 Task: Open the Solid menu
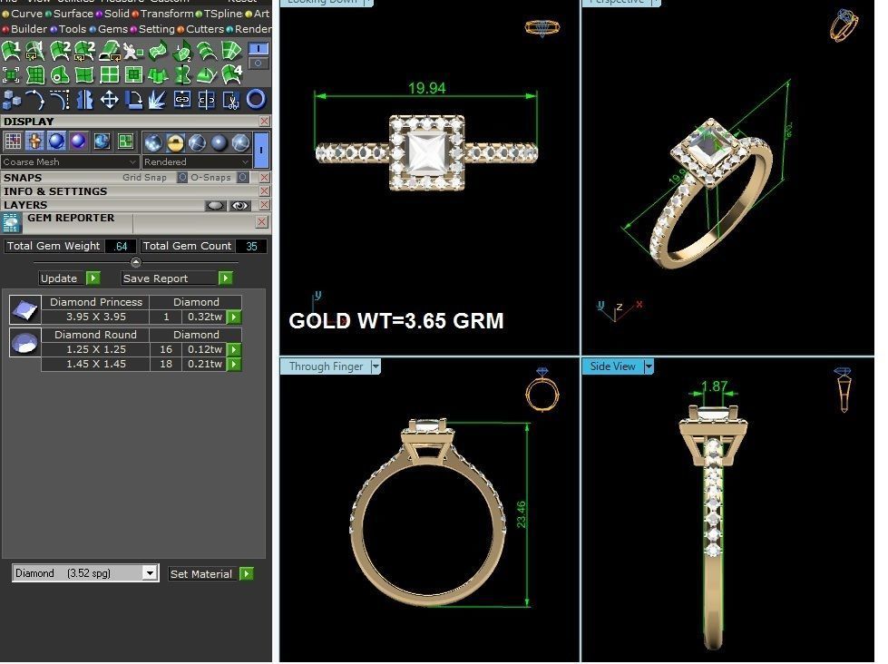click(117, 14)
